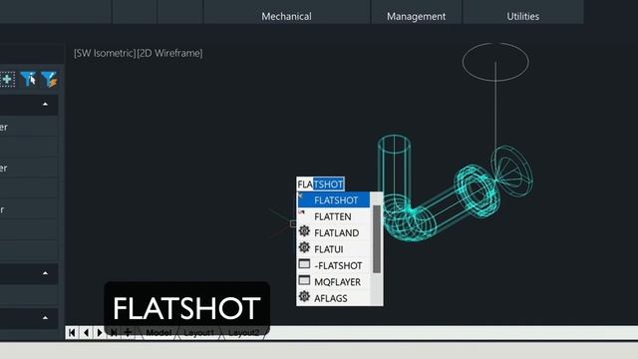
Task: Click the window icon beside MQFLAYER
Action: [304, 280]
